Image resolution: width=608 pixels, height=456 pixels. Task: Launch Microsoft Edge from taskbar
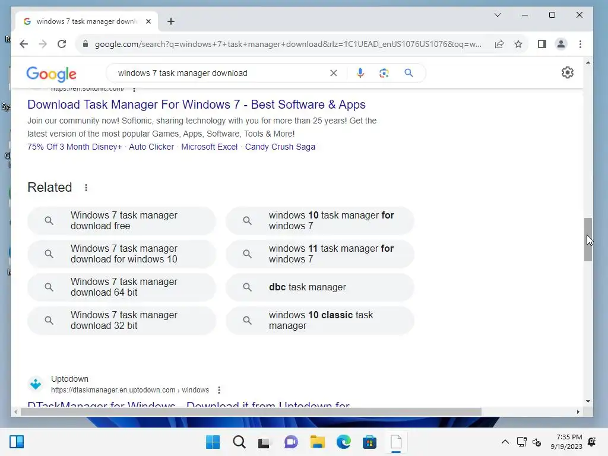point(344,442)
